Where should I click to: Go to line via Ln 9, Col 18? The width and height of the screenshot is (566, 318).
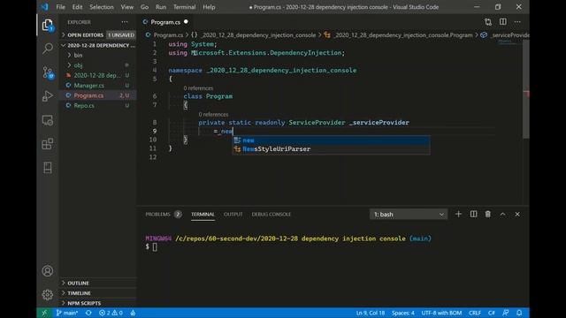coord(371,313)
